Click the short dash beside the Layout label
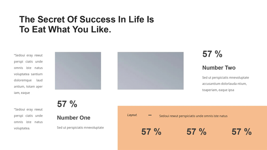 coord(150,115)
